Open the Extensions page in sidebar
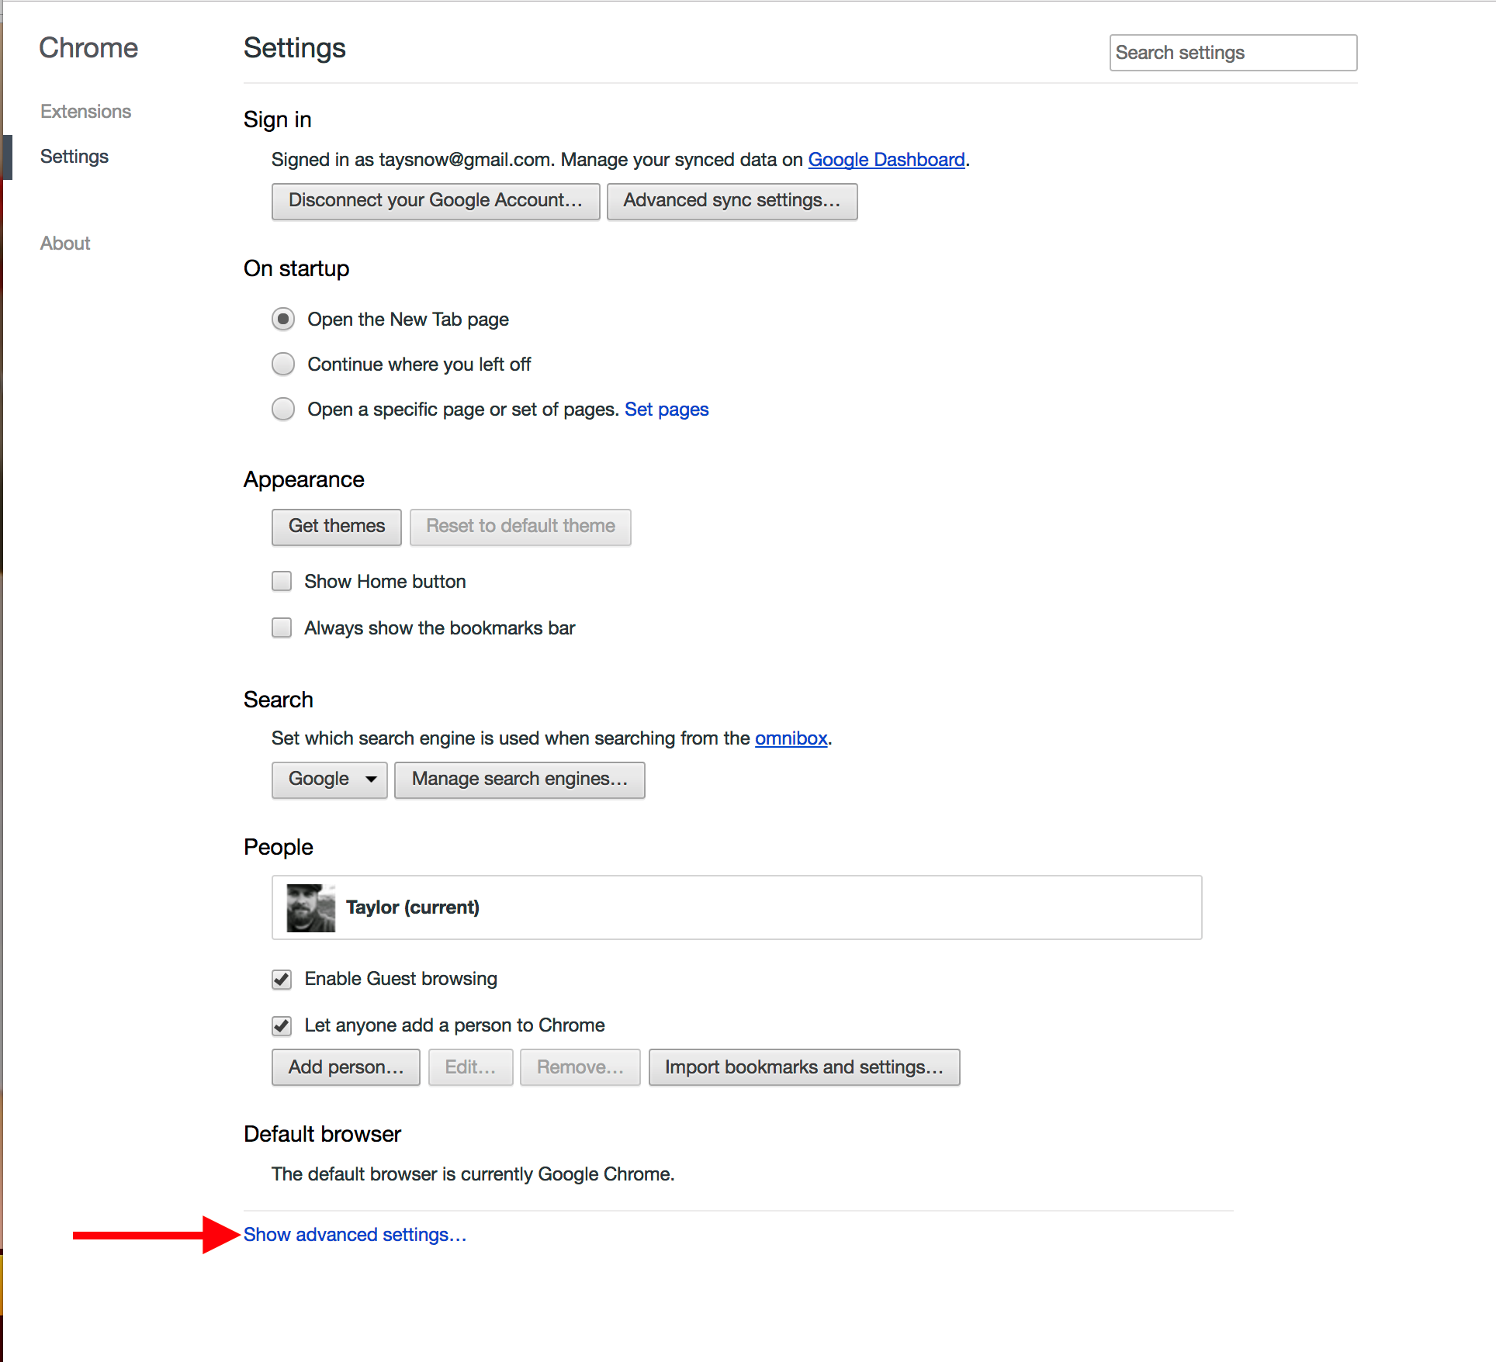1496x1362 pixels. (85, 112)
